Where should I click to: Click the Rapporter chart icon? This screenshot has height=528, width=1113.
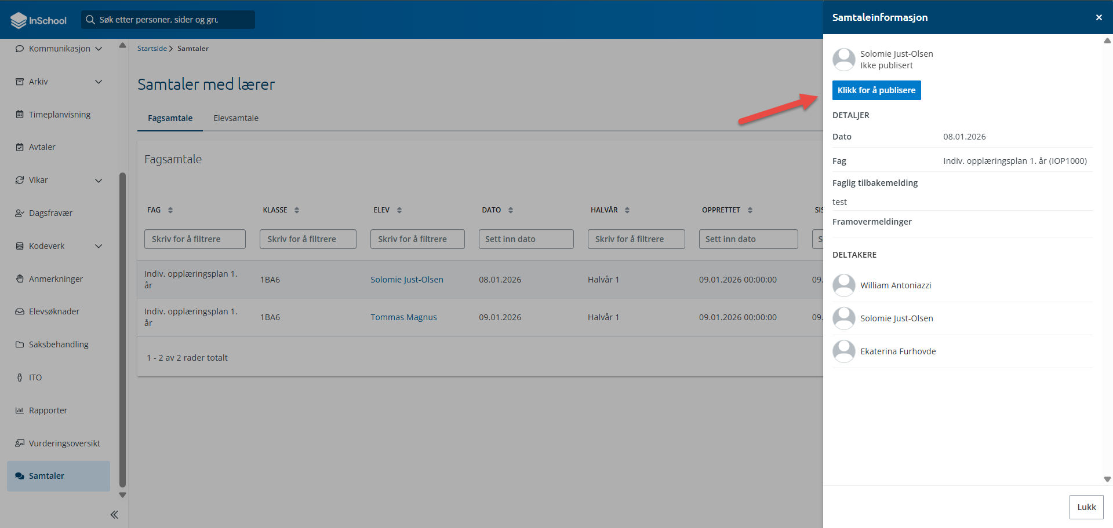click(x=20, y=410)
